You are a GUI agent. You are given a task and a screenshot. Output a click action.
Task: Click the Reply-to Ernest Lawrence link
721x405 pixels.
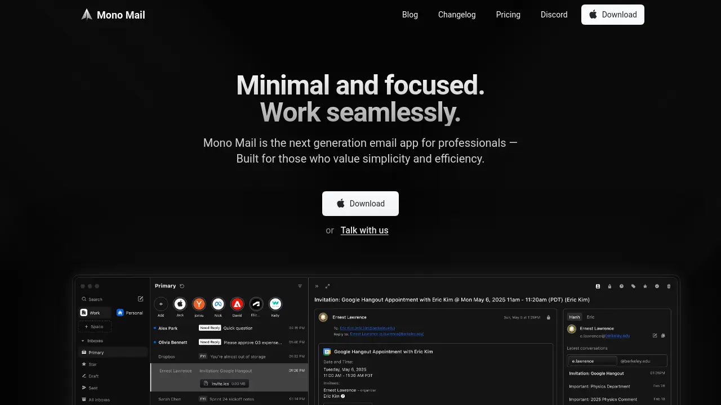click(x=387, y=334)
